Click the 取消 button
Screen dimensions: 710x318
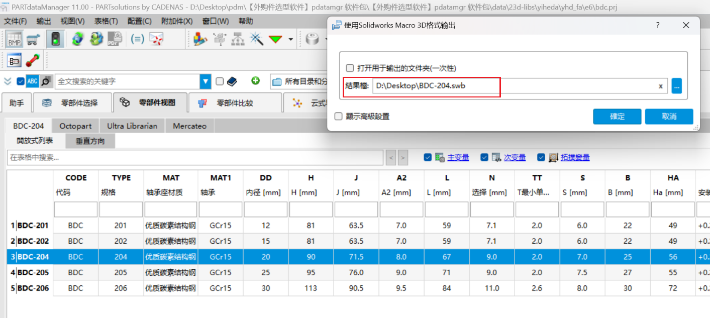pos(669,117)
